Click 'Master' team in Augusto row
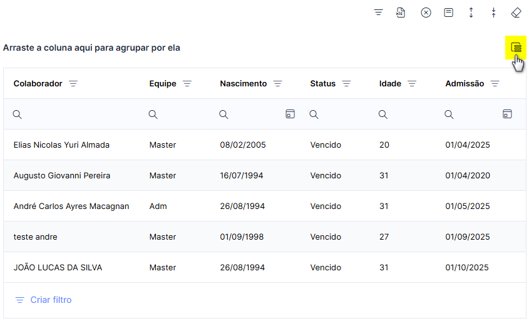The height and width of the screenshot is (321, 529). point(163,176)
